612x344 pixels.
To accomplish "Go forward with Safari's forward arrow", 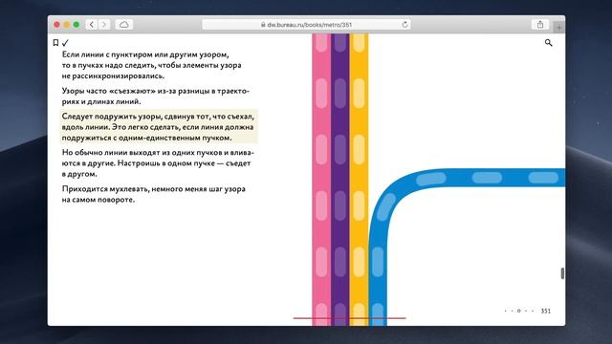I will 104,25.
